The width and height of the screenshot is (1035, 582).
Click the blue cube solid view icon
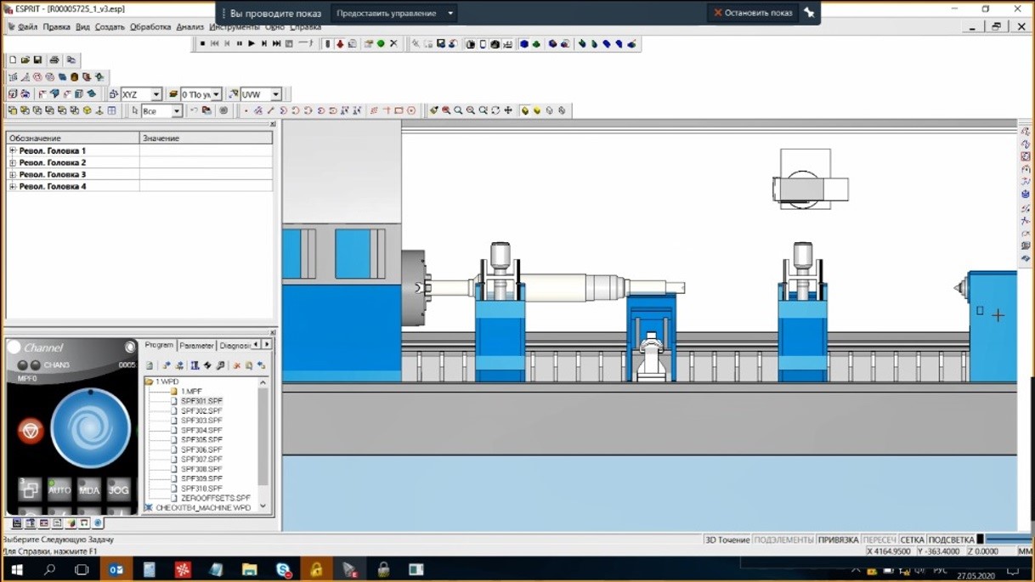pos(524,43)
